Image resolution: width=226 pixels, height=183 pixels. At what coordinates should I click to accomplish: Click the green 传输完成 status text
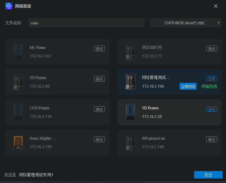tap(209, 87)
